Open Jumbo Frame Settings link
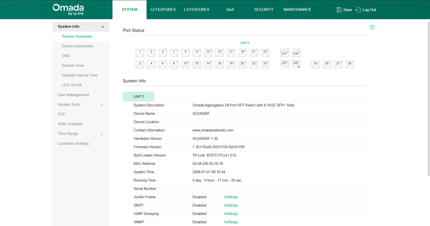The image size is (430, 226). click(x=231, y=197)
